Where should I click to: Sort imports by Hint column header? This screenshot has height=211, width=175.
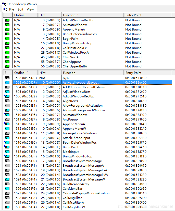(49, 15)
